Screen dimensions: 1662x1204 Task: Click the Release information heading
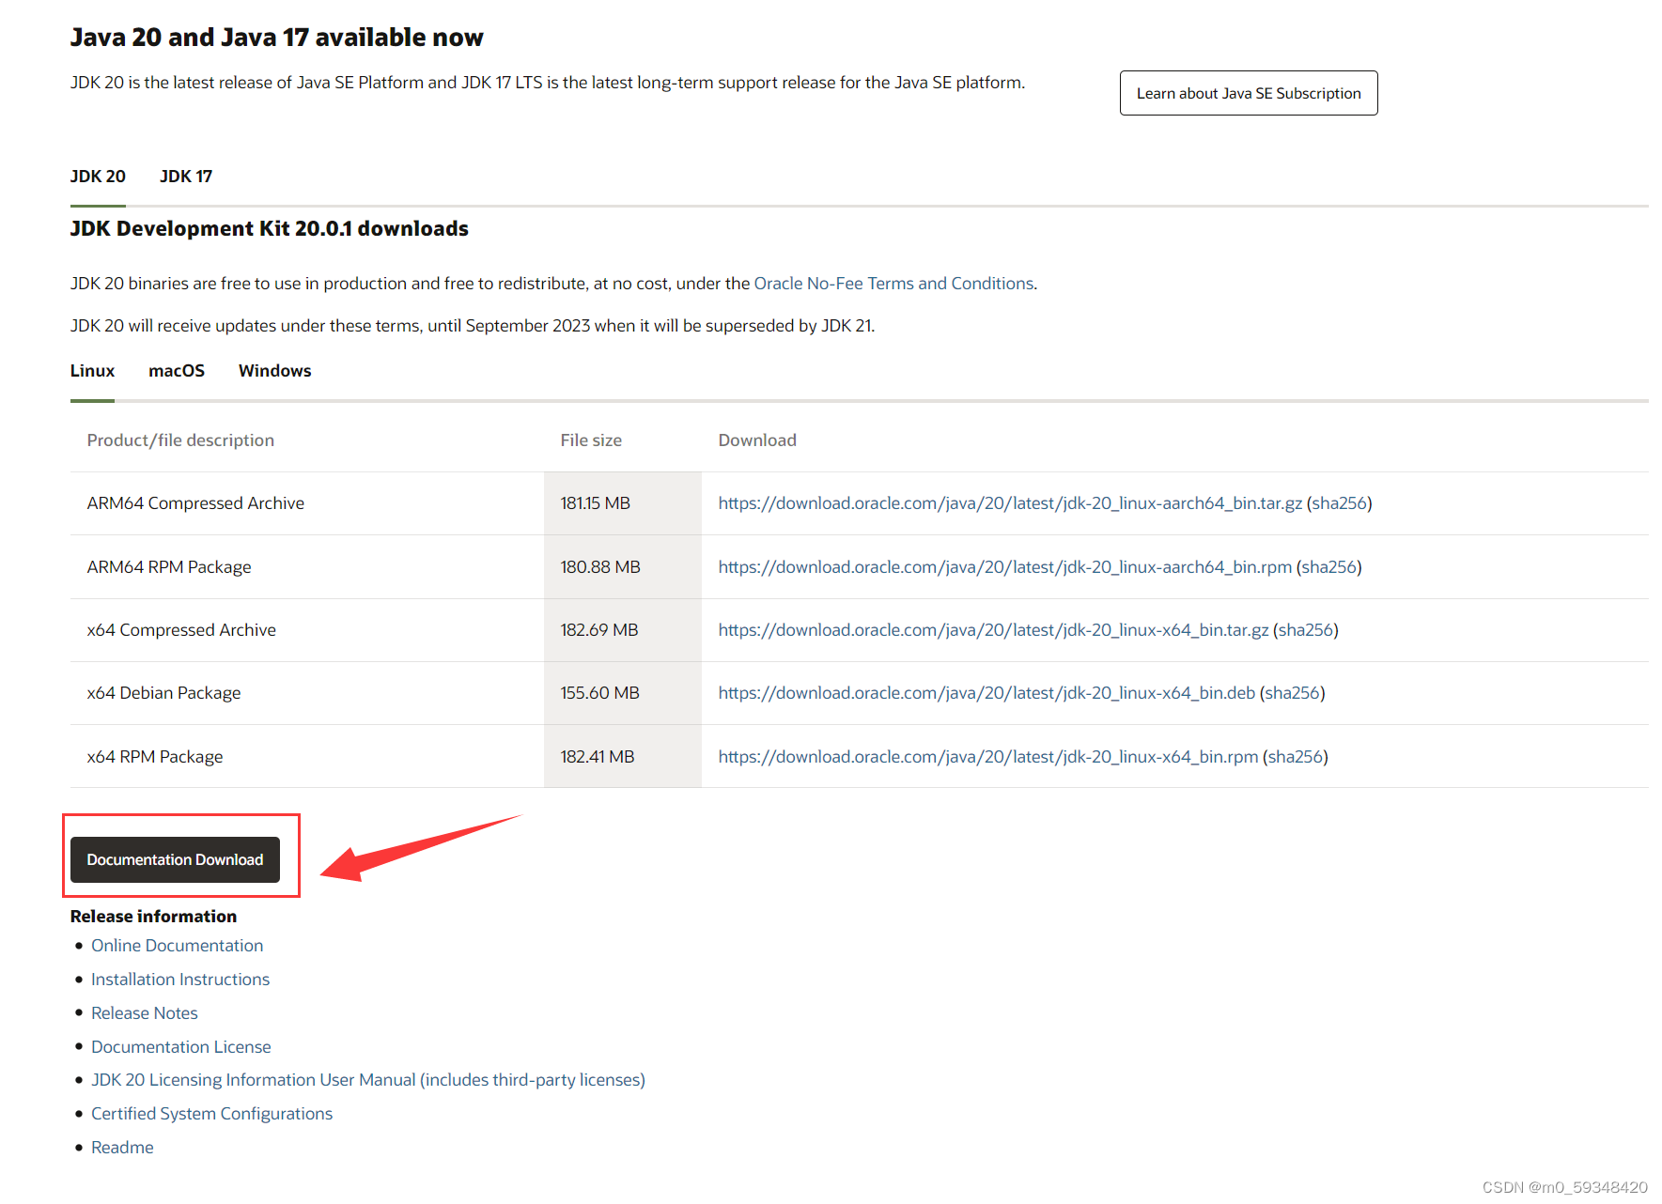click(153, 917)
